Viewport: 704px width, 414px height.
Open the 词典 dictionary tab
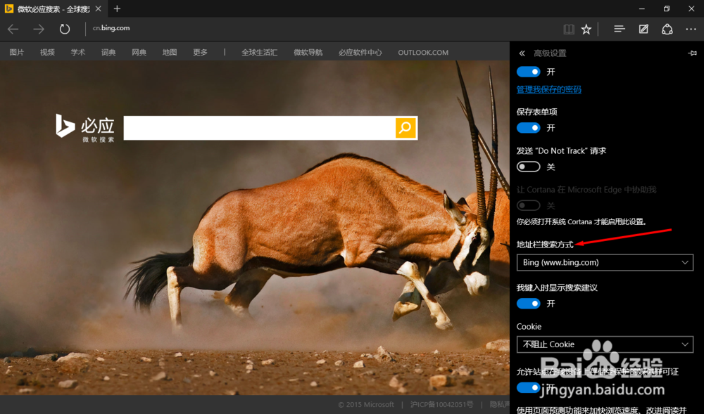pyautogui.click(x=108, y=53)
